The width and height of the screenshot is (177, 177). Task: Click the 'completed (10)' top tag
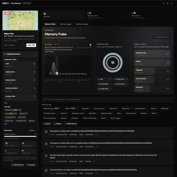coord(21,121)
